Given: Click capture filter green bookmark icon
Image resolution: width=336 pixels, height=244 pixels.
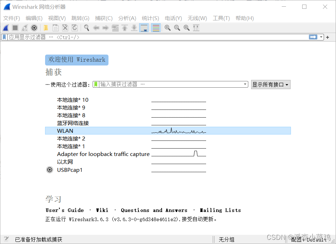Looking at the screenshot, I should 96,85.
